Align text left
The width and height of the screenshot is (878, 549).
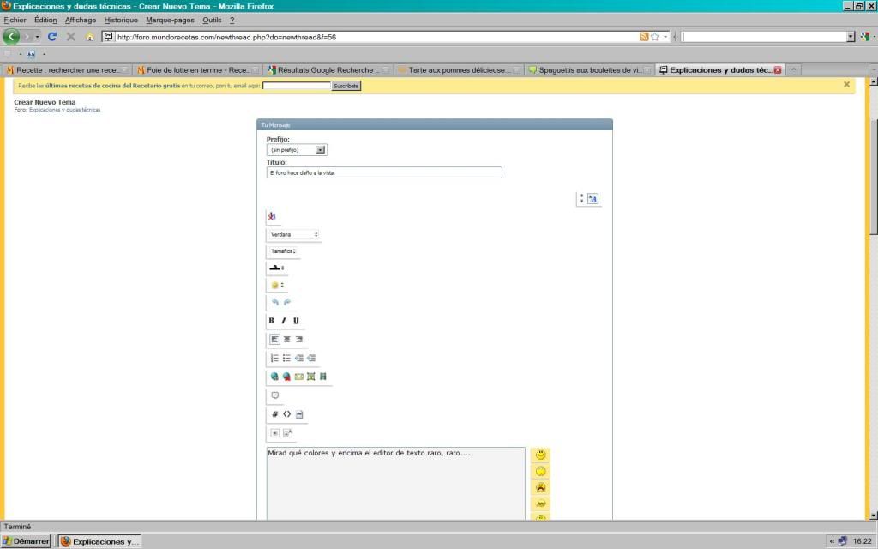click(274, 340)
